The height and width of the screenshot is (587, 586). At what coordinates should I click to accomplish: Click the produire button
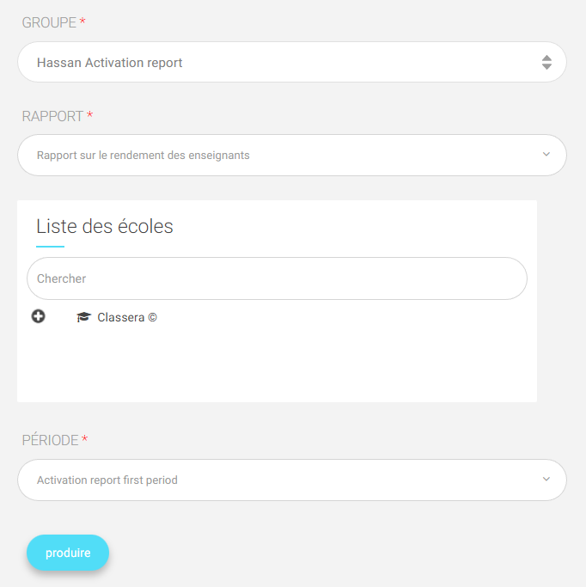tap(68, 553)
